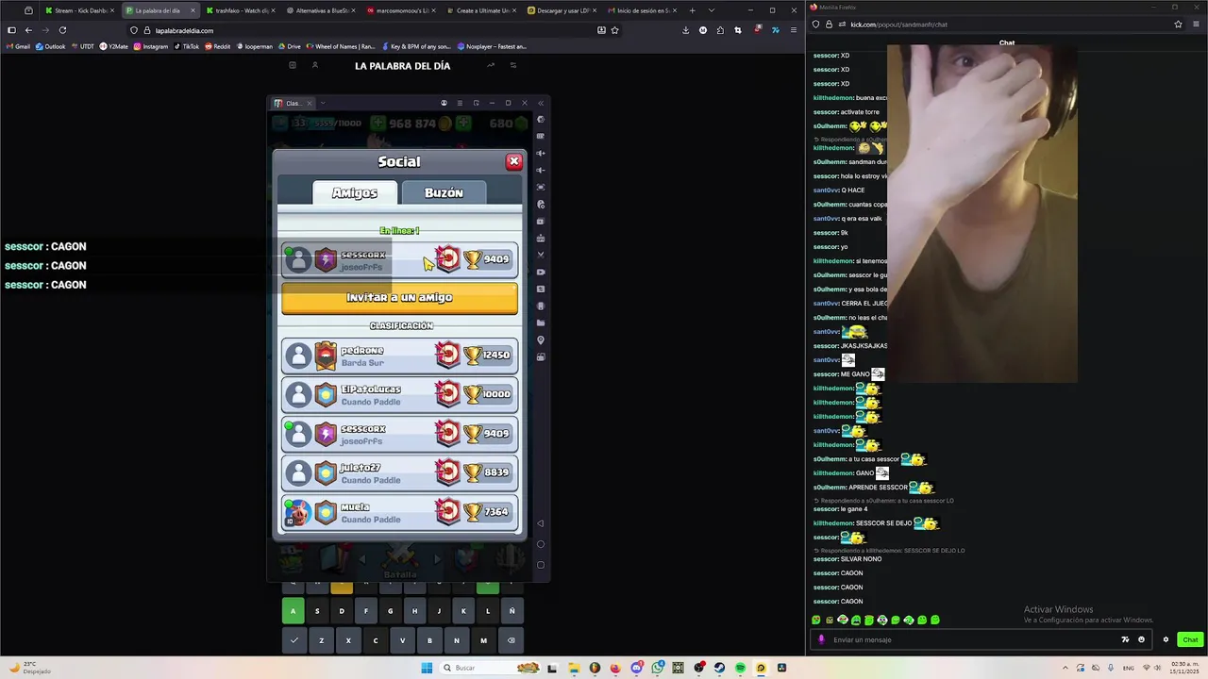1208x679 pixels.
Task: Click the emulator back triangle button
Action: point(540,523)
